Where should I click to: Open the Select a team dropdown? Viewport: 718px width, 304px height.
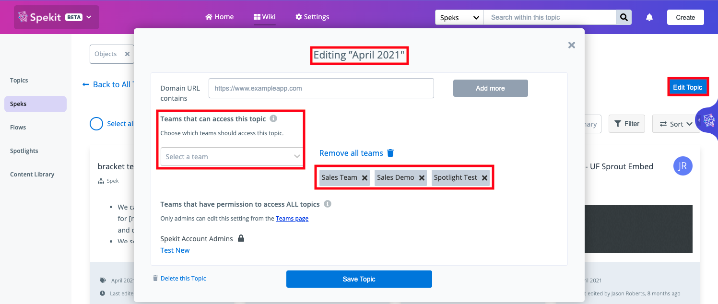(232, 157)
